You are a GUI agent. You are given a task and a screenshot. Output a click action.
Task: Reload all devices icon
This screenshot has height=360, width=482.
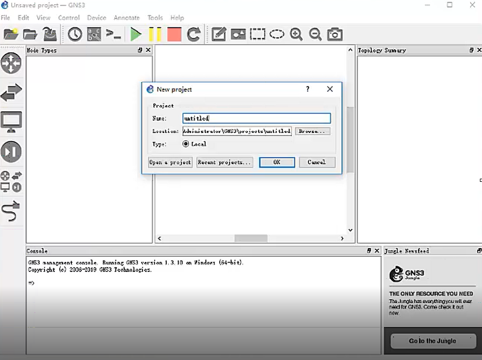(x=194, y=34)
